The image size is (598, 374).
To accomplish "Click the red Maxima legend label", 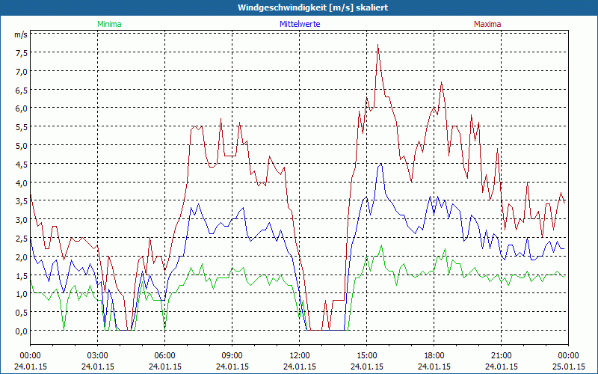I will [487, 24].
